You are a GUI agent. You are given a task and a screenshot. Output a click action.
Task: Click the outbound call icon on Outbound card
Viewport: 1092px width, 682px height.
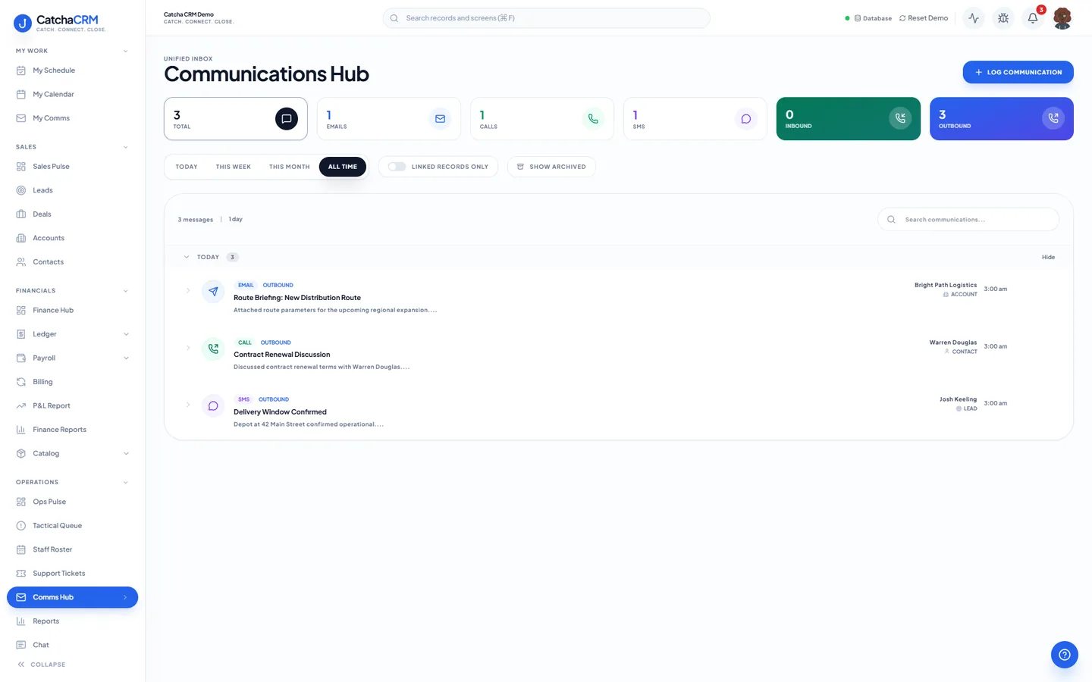coord(1053,118)
